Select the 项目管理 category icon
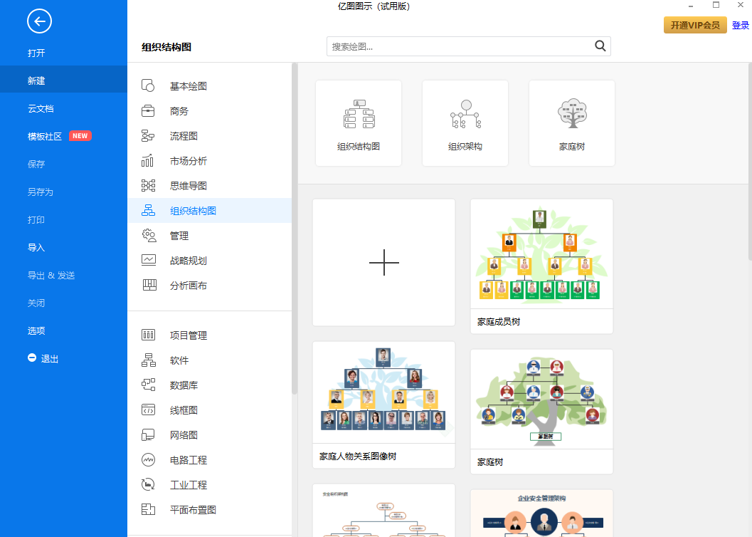Viewport: 752px width, 537px height. (x=148, y=335)
